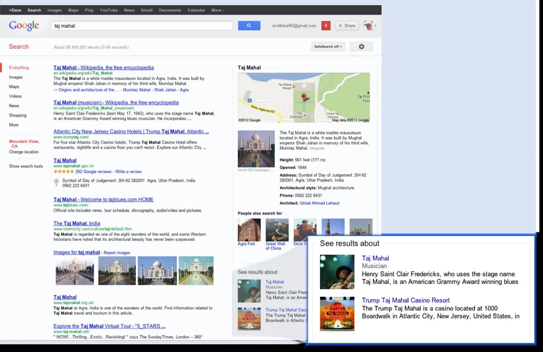Open the settings gear menu
Viewport: 543px width, 352px height.
(361, 47)
